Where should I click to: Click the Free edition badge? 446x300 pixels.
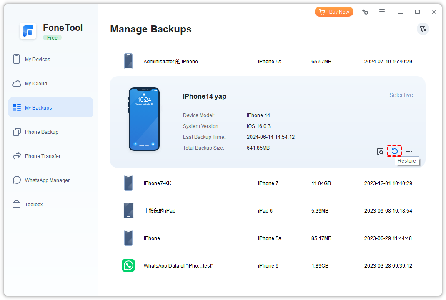(52, 38)
